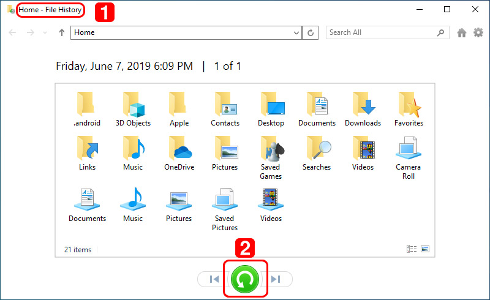The height and width of the screenshot is (300, 490).
Task: Expand the address bar dropdown
Action: [x=296, y=32]
